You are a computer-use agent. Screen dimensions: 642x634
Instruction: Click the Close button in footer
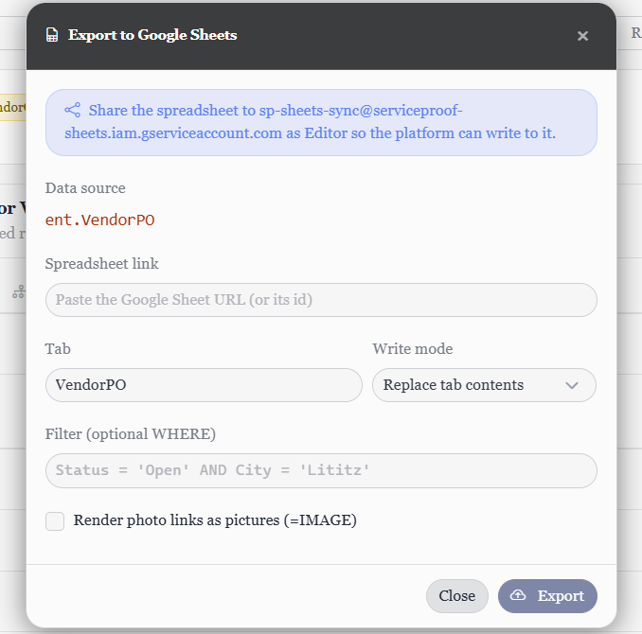point(457,596)
